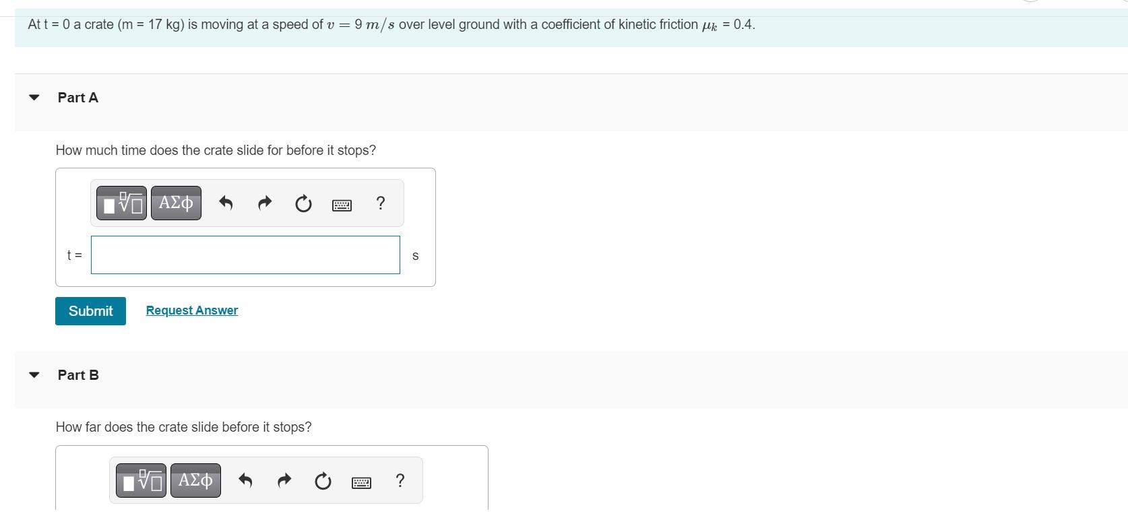Viewport: 1128px width, 528px height.
Task: Open Greek symbols palette in Part B
Action: (x=195, y=481)
